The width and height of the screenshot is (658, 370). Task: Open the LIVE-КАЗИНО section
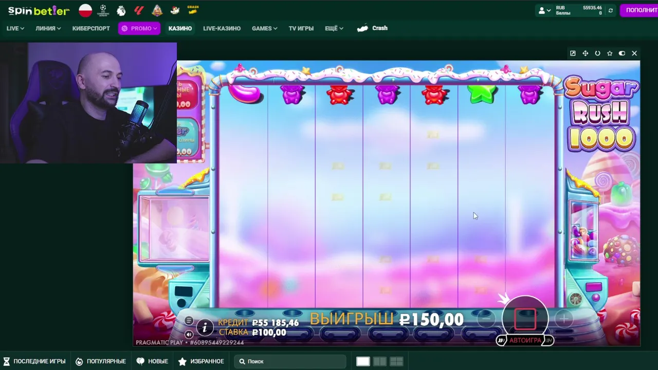click(222, 28)
